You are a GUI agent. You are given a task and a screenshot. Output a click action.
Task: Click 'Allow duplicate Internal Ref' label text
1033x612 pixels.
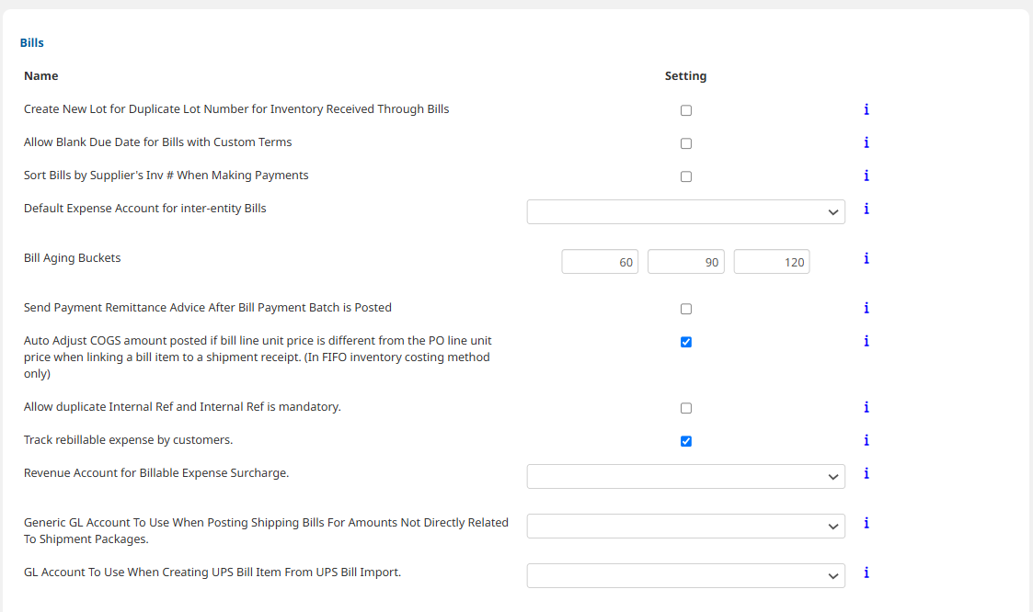point(182,407)
